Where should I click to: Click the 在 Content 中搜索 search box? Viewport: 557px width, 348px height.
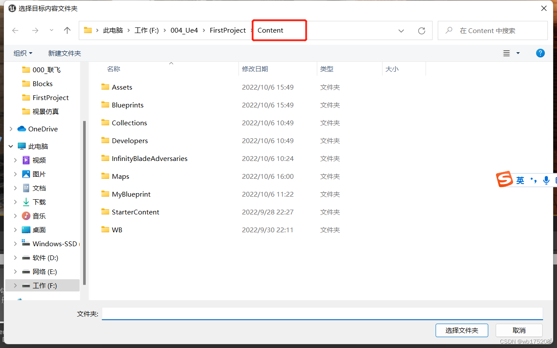tap(493, 30)
